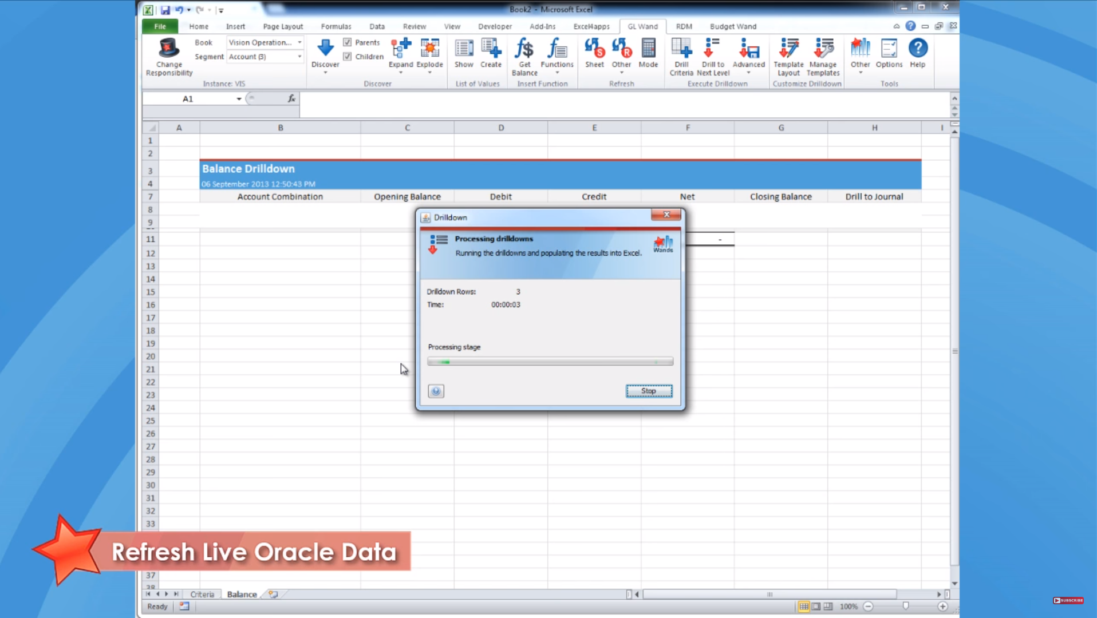Expand the Refresh Other dropdown arrow
This screenshot has width=1097, height=618.
click(621, 73)
